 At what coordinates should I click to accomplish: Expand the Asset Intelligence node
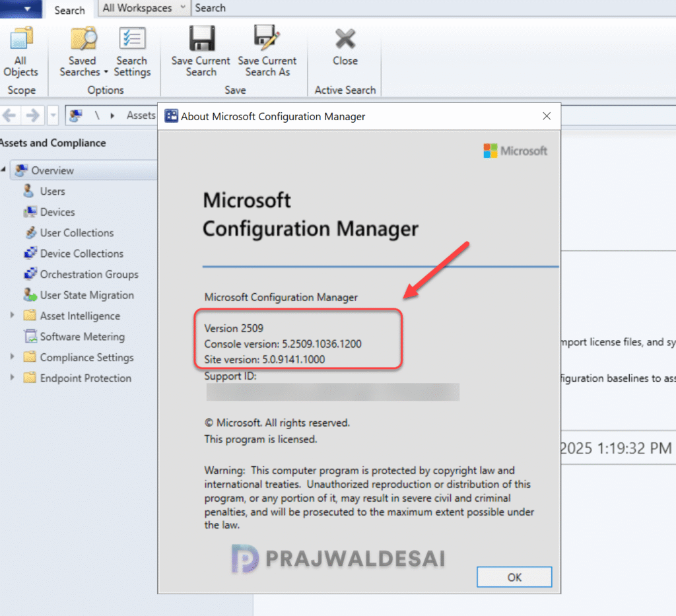12,315
